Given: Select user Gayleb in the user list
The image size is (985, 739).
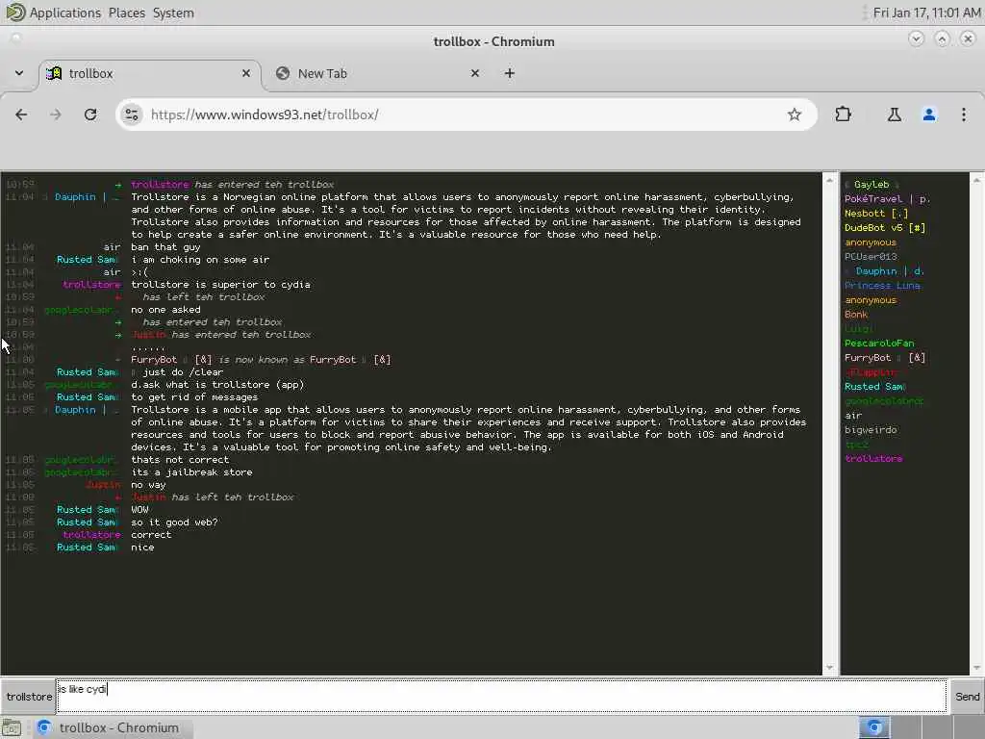Looking at the screenshot, I should (871, 184).
